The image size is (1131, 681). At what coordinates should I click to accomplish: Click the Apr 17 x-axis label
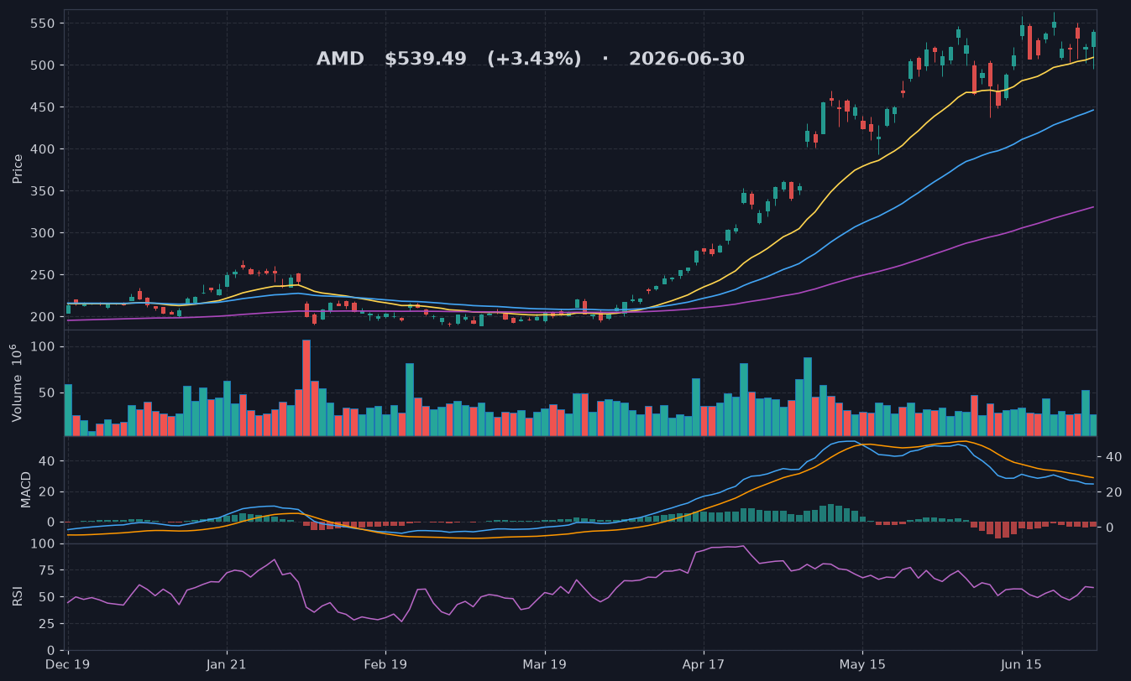[x=704, y=664]
